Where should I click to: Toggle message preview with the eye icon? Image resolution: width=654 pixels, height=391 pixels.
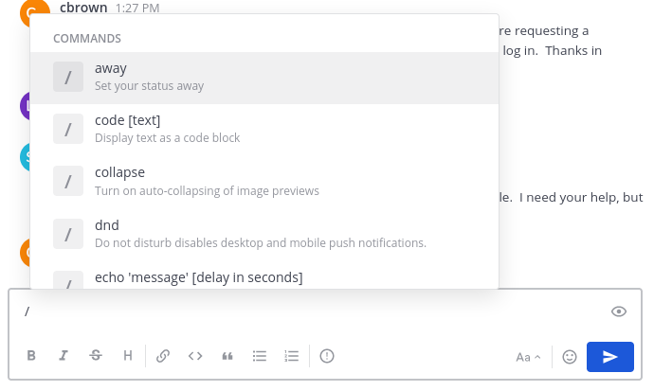point(619,311)
